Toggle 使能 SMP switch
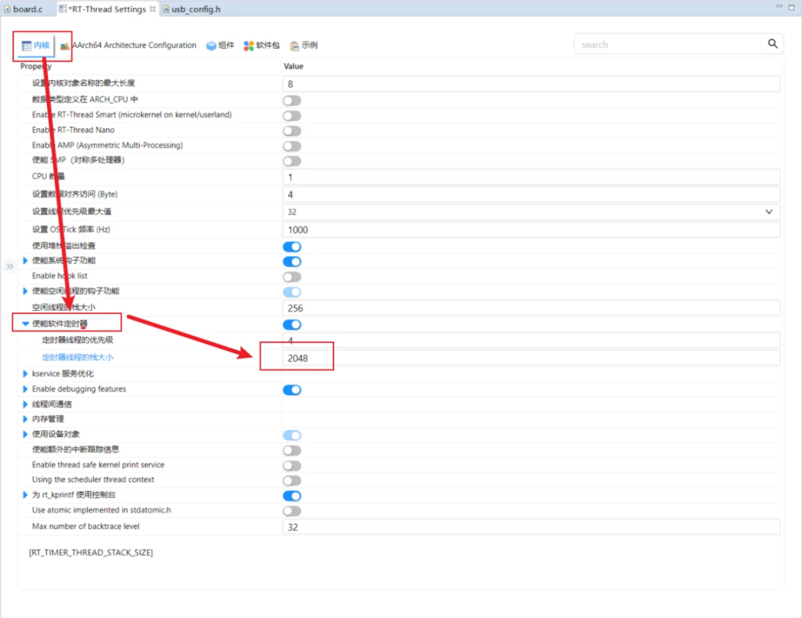 tap(292, 161)
